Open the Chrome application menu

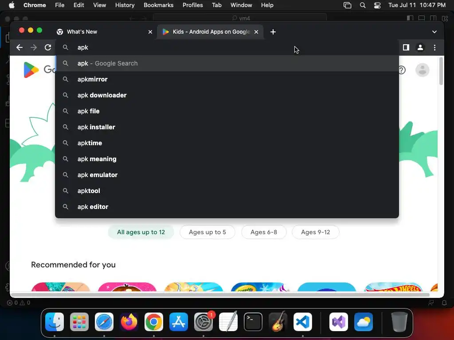pyautogui.click(x=35, y=5)
